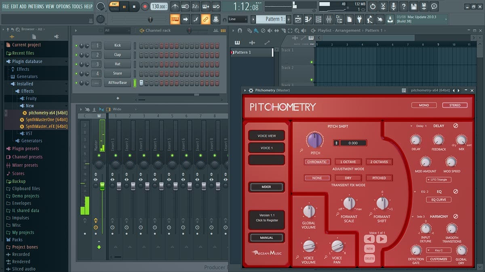
Task: Select the MONO output mode
Action: pyautogui.click(x=424, y=105)
